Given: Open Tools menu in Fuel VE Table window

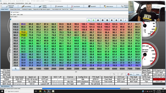Looking at the screenshot, I should tap(18, 14).
